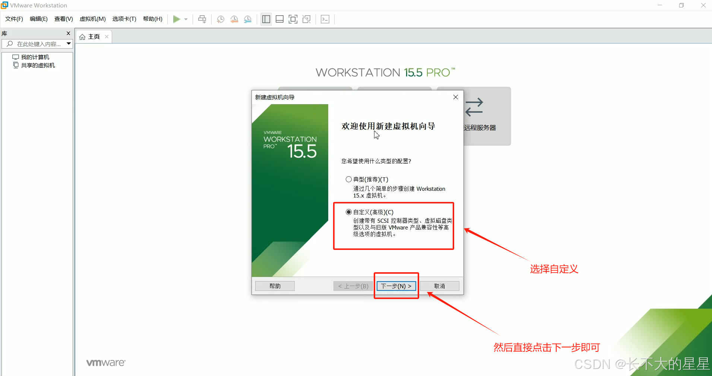Switch to the 主页 tab
The width and height of the screenshot is (712, 376).
[x=94, y=36]
